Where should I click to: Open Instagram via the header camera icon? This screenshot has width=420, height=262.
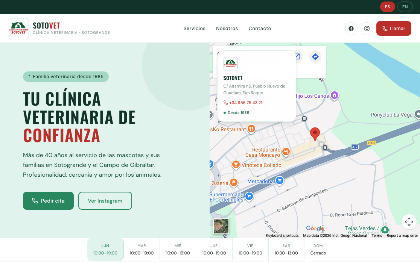click(x=367, y=28)
